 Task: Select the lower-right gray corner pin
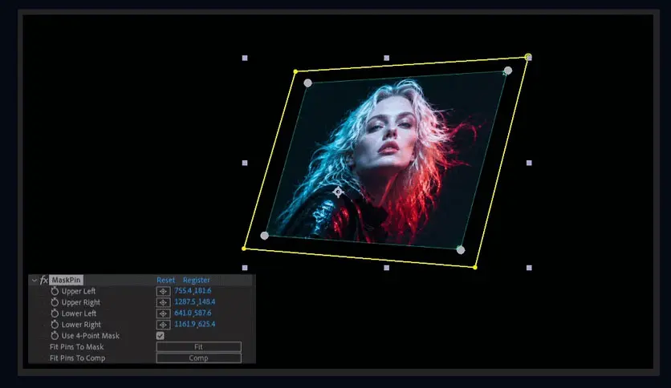[x=461, y=250]
